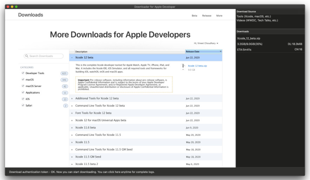Open the Beta tab

pos(194,16)
